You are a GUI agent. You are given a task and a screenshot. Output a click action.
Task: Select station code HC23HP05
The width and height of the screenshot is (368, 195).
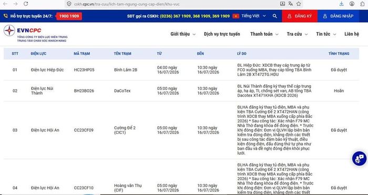pos(84,70)
